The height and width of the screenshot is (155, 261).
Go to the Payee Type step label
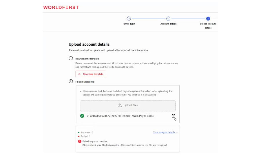coord(129,24)
